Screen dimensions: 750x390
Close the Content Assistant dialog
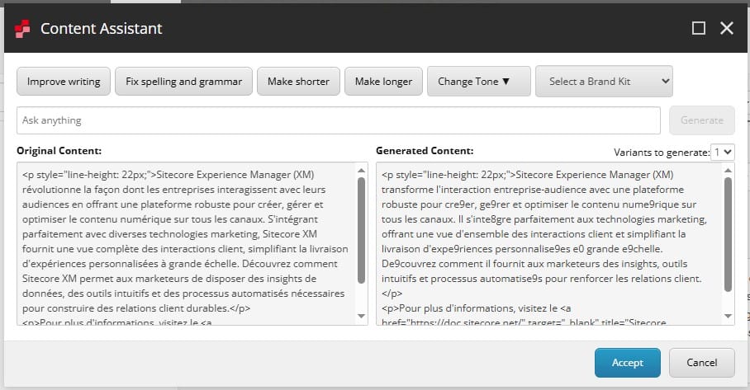coord(727,28)
